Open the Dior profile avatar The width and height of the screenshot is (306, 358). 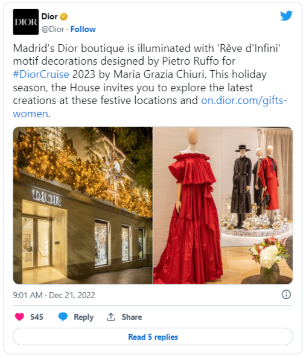(26, 22)
